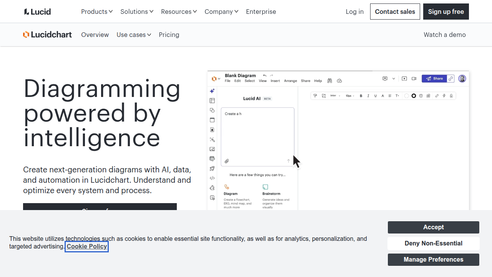Click the Sign up free button in header
Screen dimensions: 492x277
coord(446,12)
